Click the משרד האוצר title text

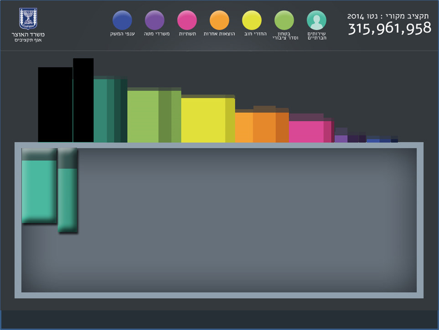pyautogui.click(x=28, y=35)
